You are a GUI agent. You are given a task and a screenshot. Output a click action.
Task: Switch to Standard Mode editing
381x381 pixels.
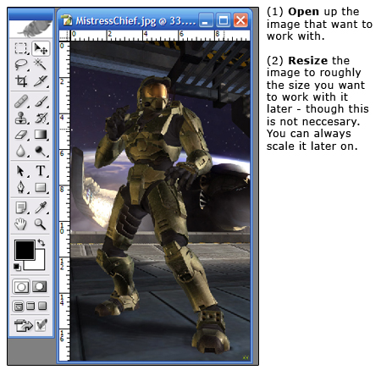click(x=21, y=287)
